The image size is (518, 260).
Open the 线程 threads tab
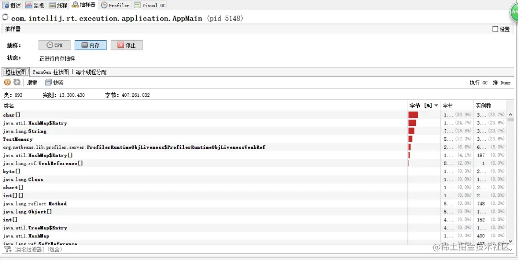[x=58, y=5]
